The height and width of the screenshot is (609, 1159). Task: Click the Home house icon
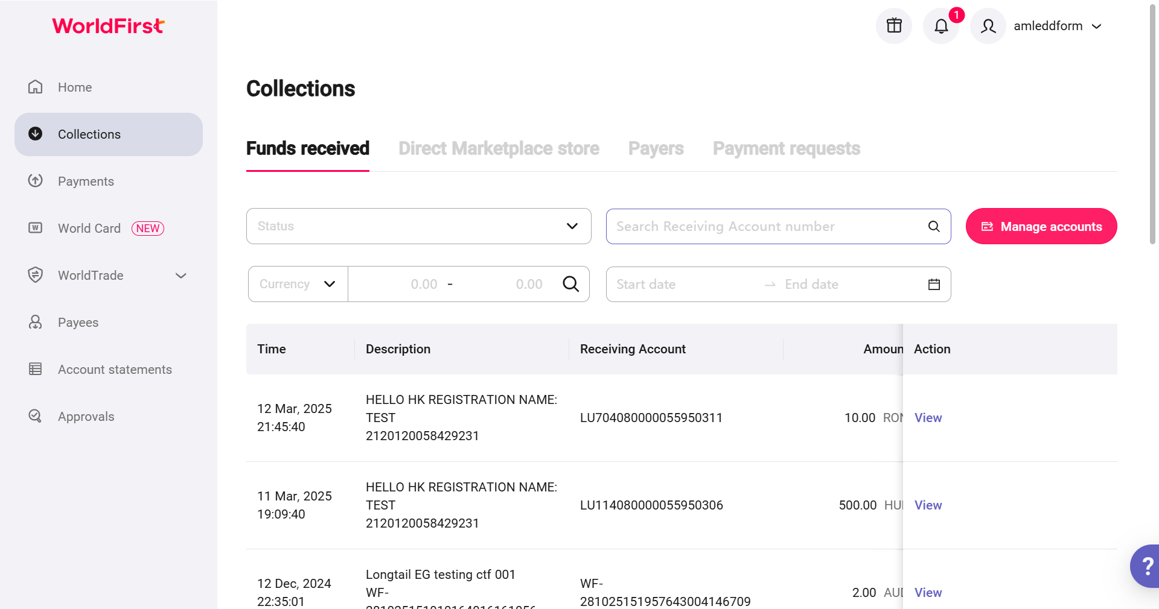36,87
